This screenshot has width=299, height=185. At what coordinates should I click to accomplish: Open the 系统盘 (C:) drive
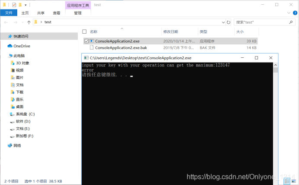[25, 114]
